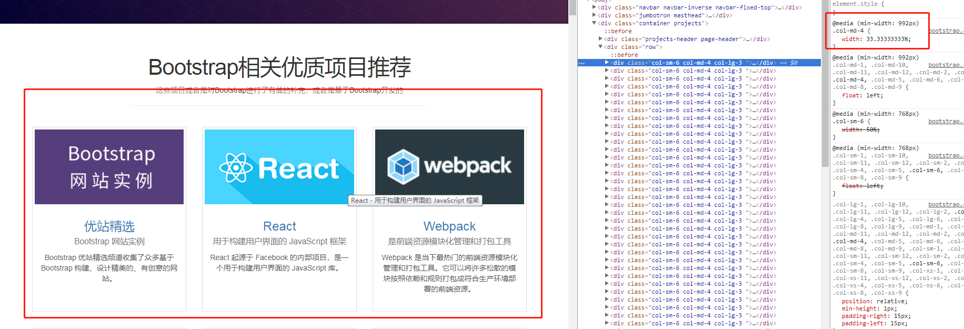Image resolution: width=964 pixels, height=329 pixels.
Task: Open bootstrap source link for .col-sm-6 rule
Action: pos(946,121)
